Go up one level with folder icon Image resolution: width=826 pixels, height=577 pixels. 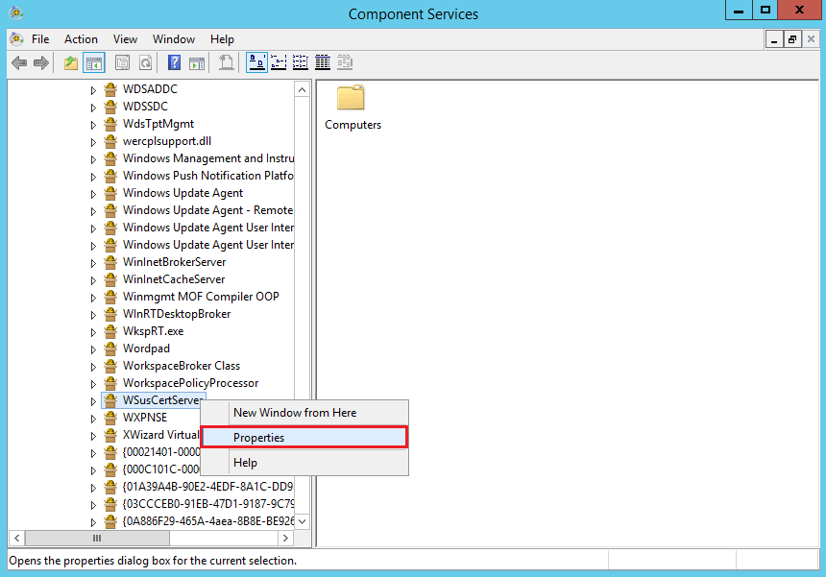pos(70,63)
